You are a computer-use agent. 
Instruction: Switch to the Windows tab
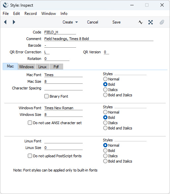coord(26,67)
